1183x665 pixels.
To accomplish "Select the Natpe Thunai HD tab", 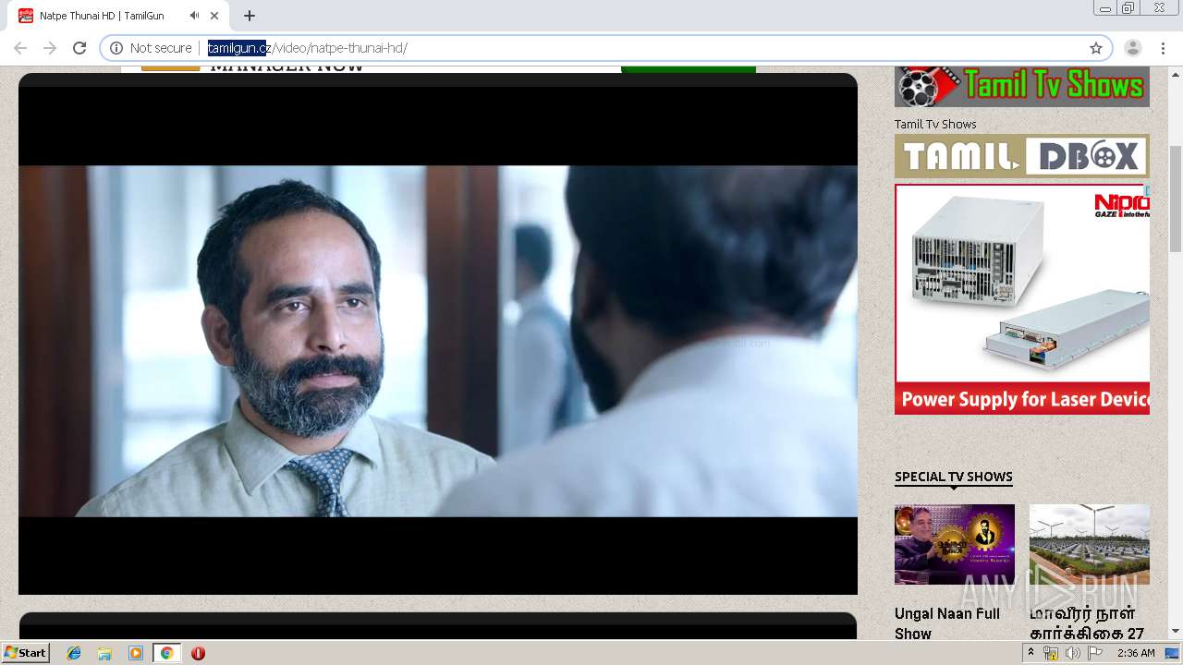I will (118, 16).
